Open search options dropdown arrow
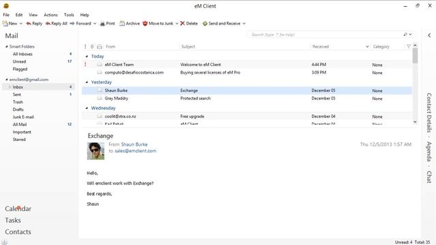 click(410, 35)
